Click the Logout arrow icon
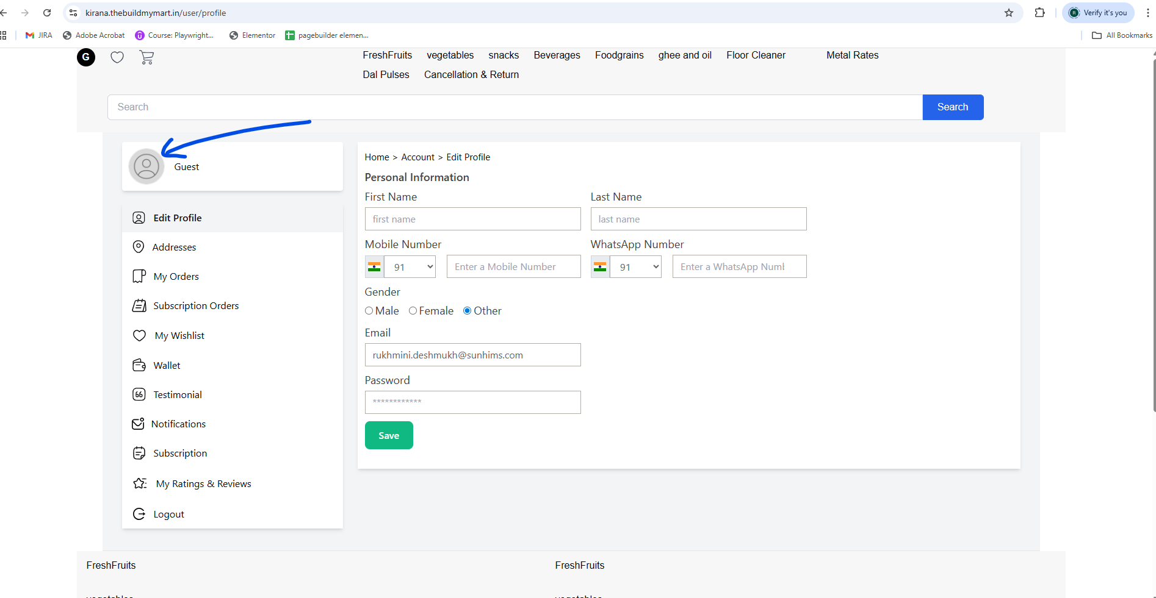Viewport: 1156px width, 598px height. 139,514
